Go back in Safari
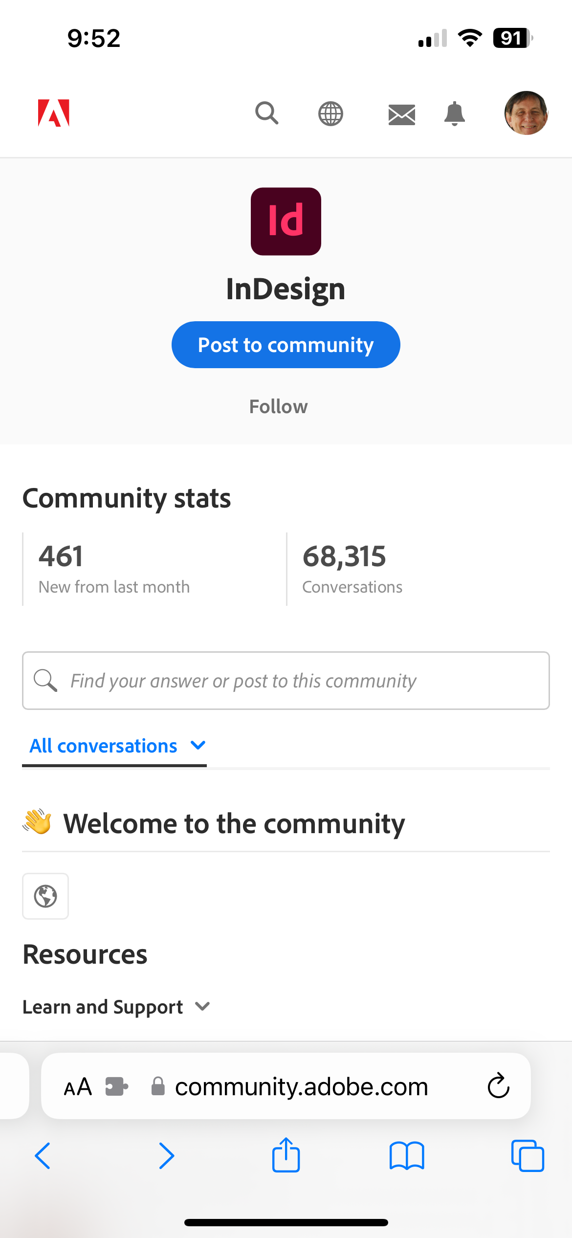The width and height of the screenshot is (572, 1238). tap(43, 1156)
